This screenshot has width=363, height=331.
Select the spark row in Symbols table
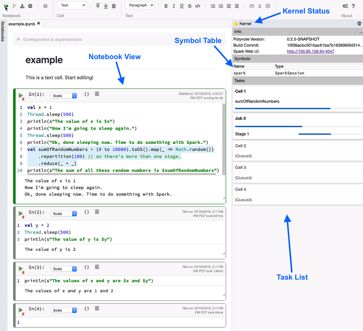298,73
